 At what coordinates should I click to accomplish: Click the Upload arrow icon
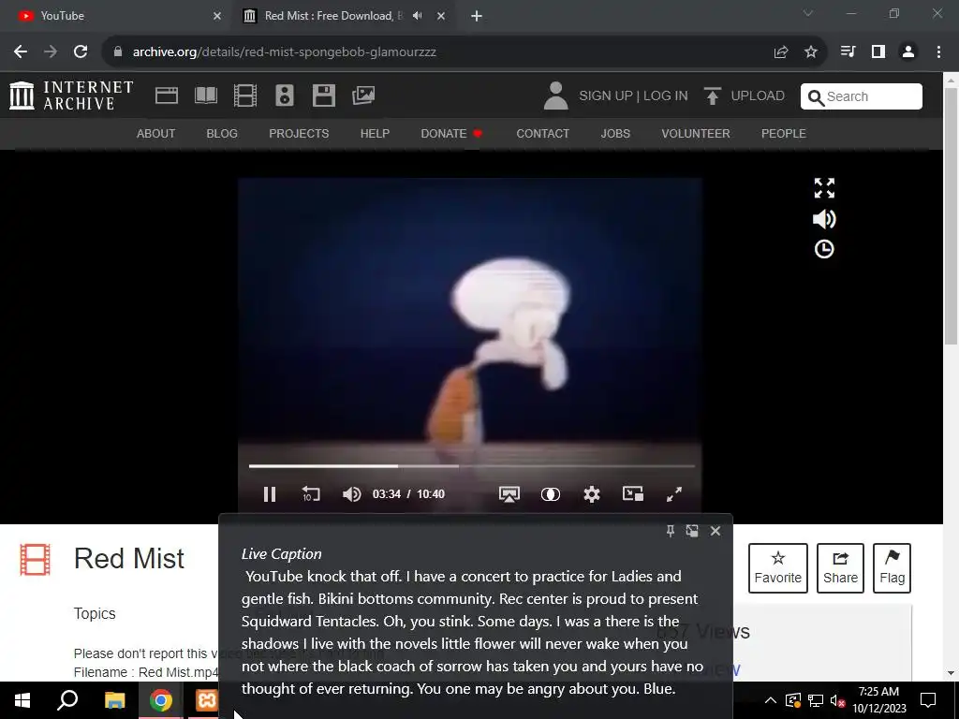712,96
